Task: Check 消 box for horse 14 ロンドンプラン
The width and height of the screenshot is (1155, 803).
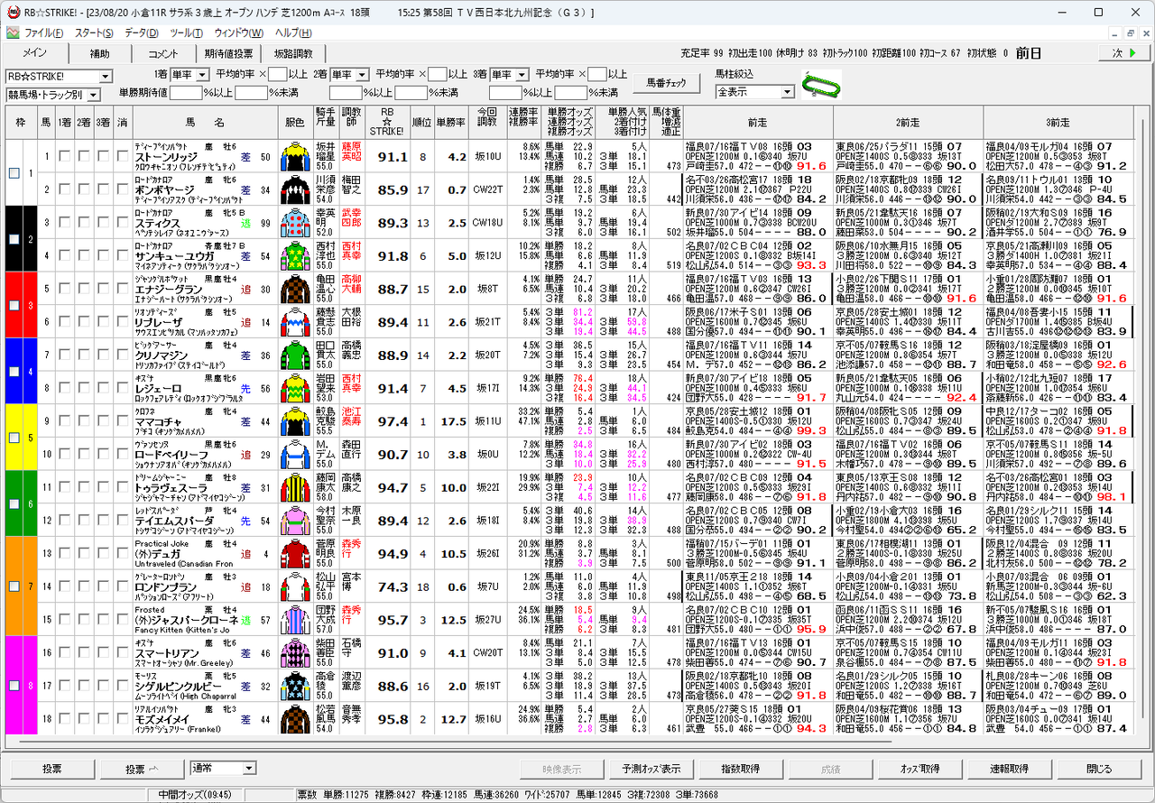Action: click(123, 586)
